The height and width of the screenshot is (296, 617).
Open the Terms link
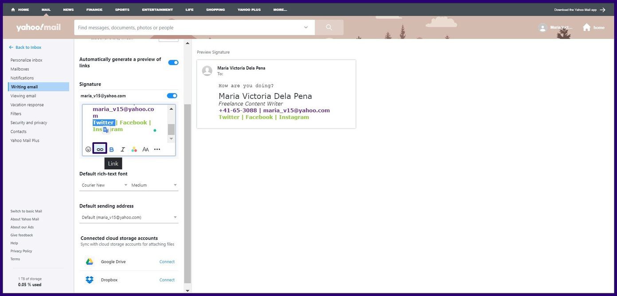(x=15, y=259)
